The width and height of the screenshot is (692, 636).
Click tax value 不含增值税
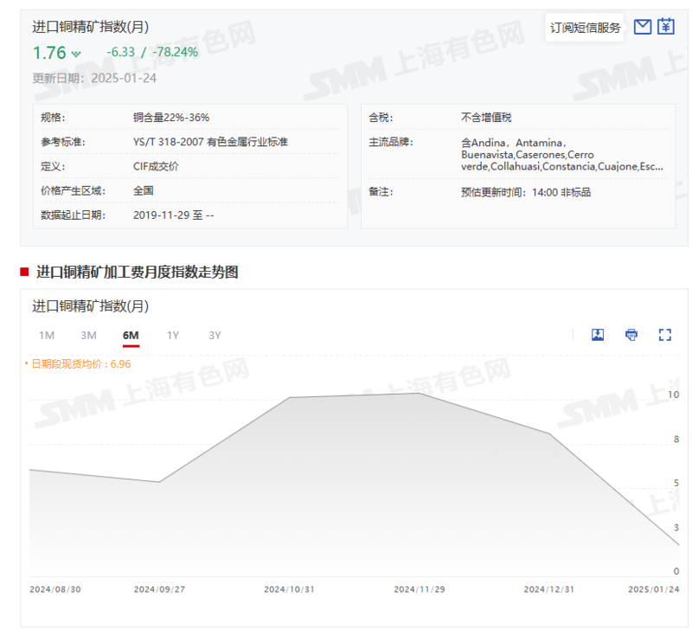486,118
